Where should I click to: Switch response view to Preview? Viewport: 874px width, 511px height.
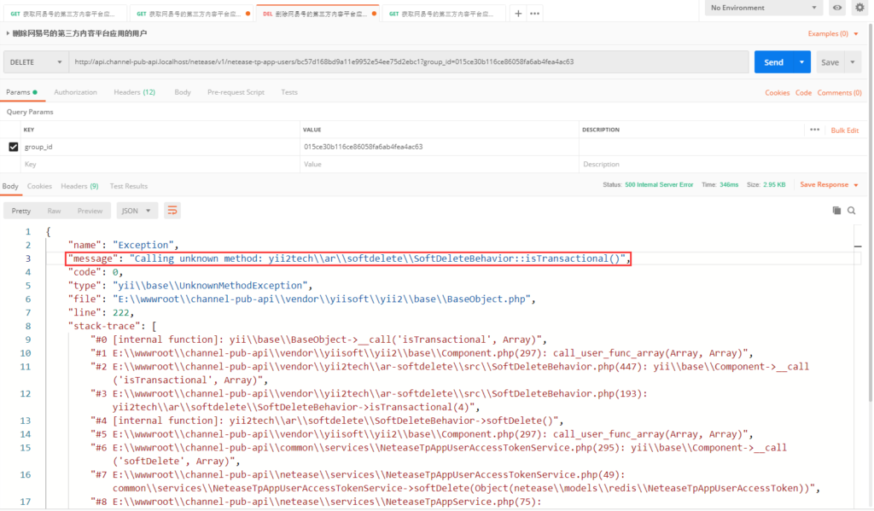pos(90,211)
